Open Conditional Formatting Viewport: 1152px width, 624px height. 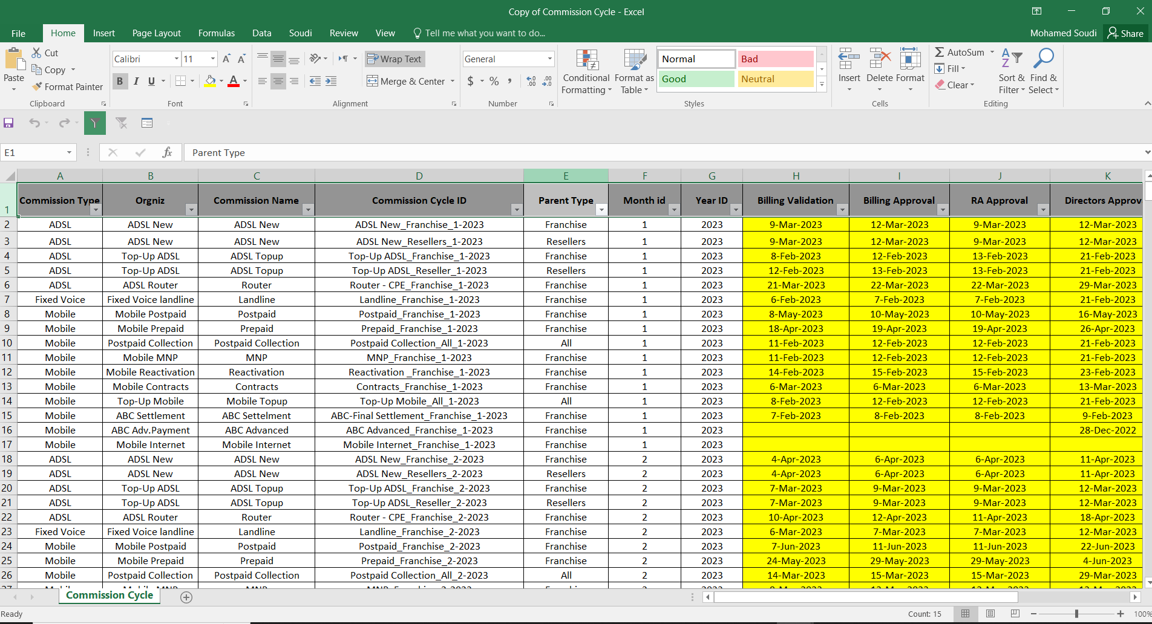[x=586, y=71]
